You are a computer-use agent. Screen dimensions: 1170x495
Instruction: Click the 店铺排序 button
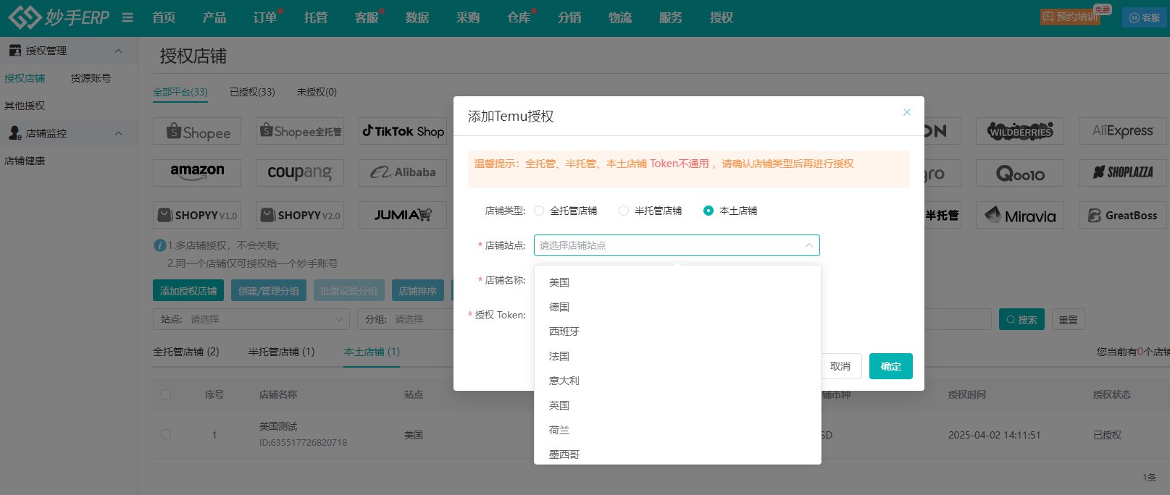418,290
